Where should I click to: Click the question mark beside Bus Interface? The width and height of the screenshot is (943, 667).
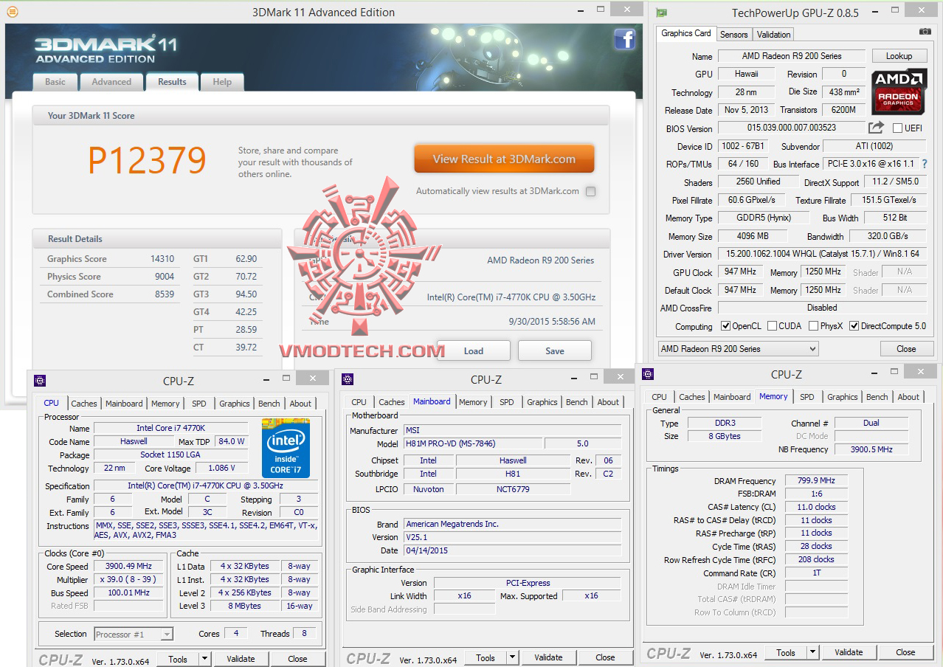tap(925, 164)
